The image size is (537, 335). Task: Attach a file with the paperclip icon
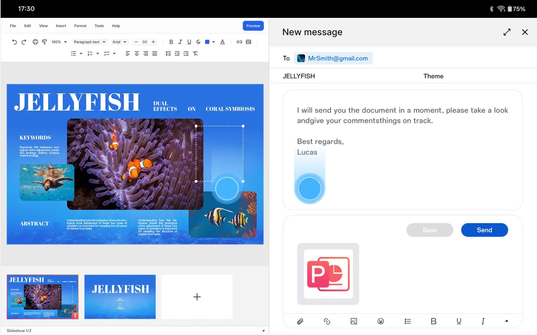[300, 321]
